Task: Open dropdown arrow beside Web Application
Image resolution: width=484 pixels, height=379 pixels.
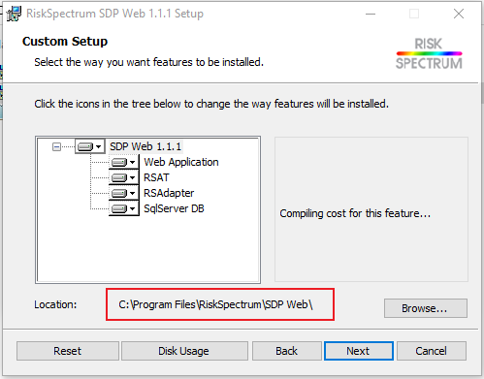Action: click(133, 162)
